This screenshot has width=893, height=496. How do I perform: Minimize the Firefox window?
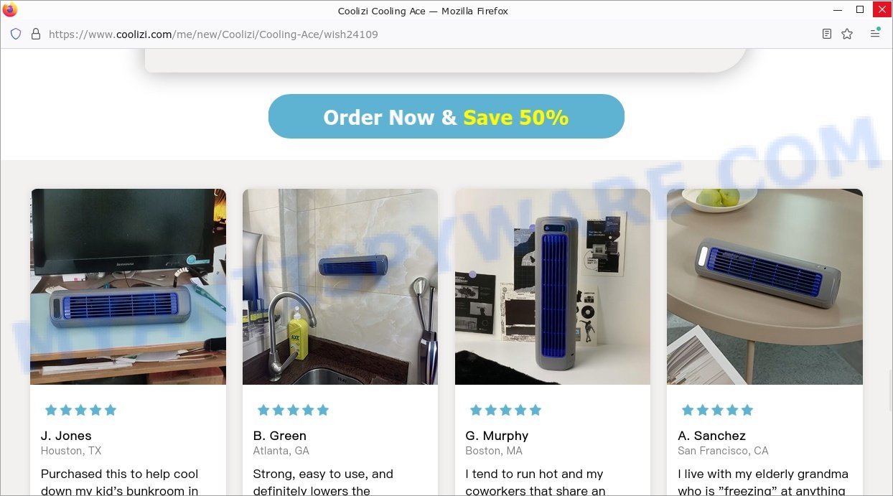[x=838, y=10]
